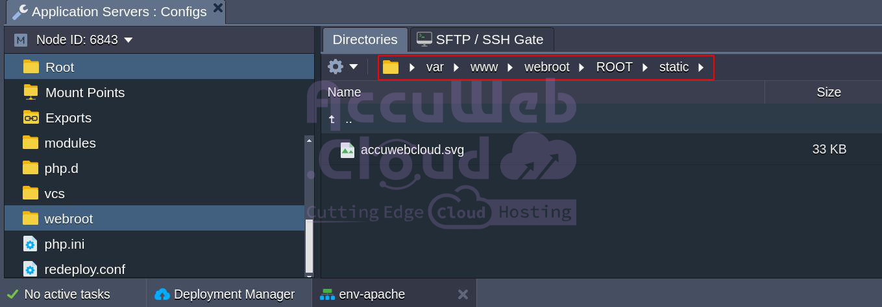Expand the Node ID: 6843 dropdown
The width and height of the screenshot is (882, 307).
(x=129, y=40)
